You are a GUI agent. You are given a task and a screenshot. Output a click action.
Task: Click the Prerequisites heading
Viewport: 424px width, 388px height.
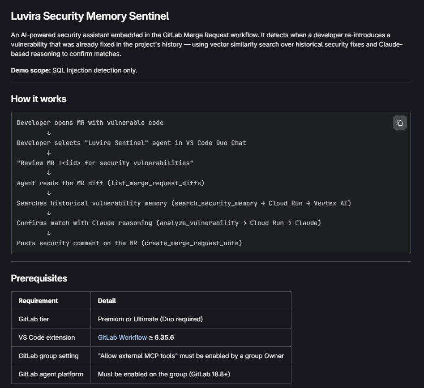(x=39, y=278)
